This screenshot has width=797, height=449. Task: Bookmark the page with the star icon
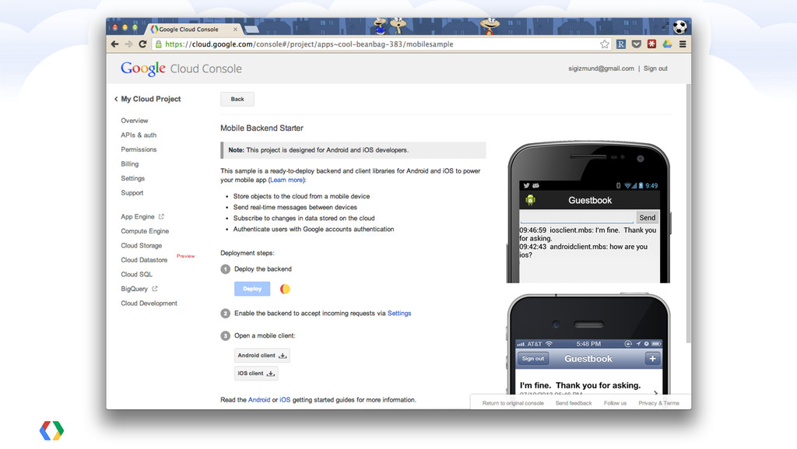point(604,44)
